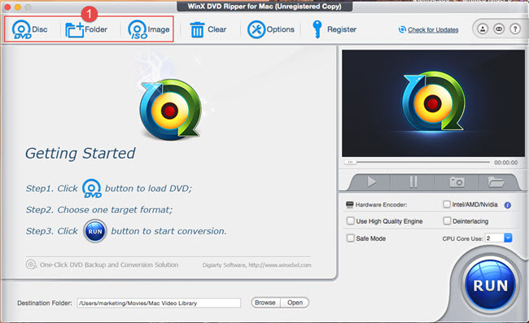This screenshot has height=323, width=529.
Task: Take a snapshot with camera icon
Action: click(457, 182)
